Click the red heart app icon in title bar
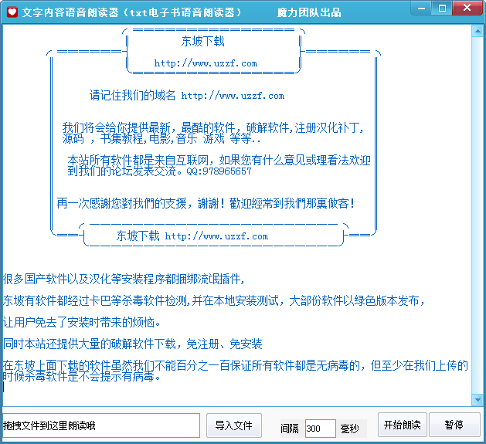Screen dimensions: 486x444 click(12, 12)
